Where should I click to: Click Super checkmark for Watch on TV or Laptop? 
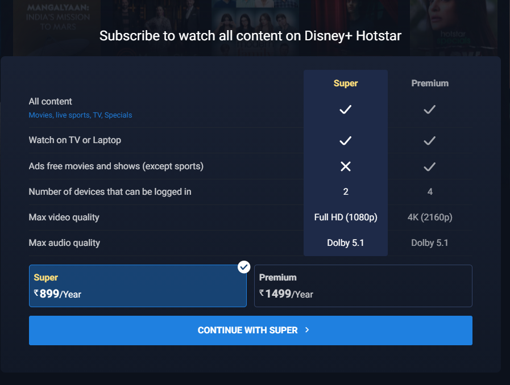(346, 141)
